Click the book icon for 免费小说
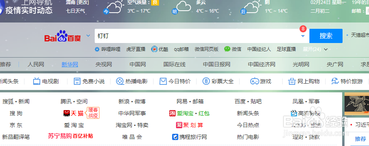This screenshot has width=369, height=146. pos(77,81)
